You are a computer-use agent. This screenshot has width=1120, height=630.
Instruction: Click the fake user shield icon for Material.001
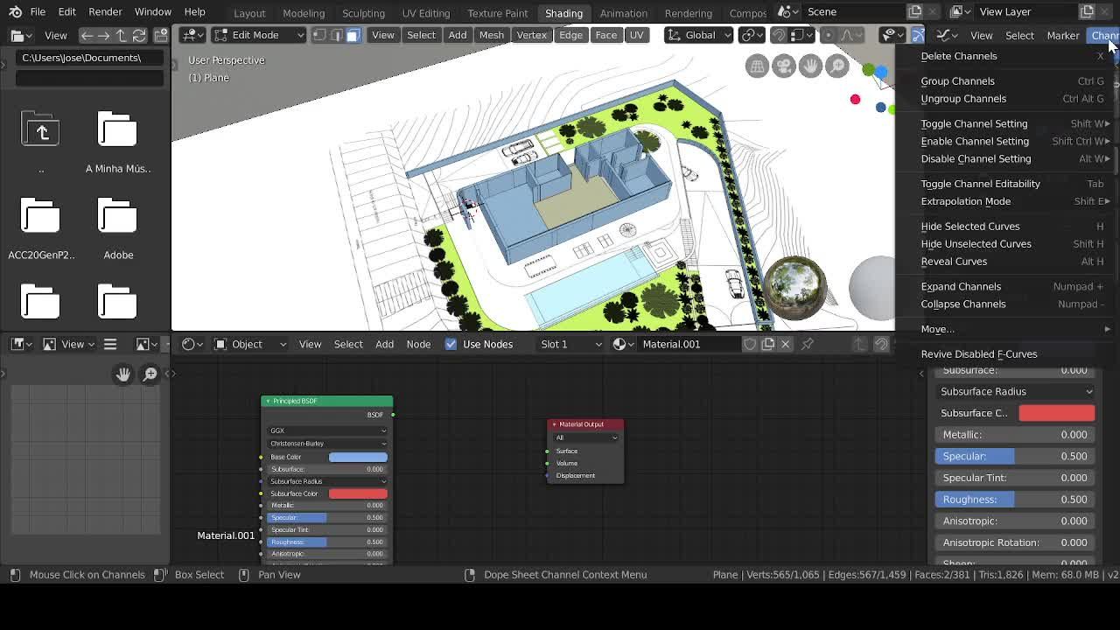(750, 344)
